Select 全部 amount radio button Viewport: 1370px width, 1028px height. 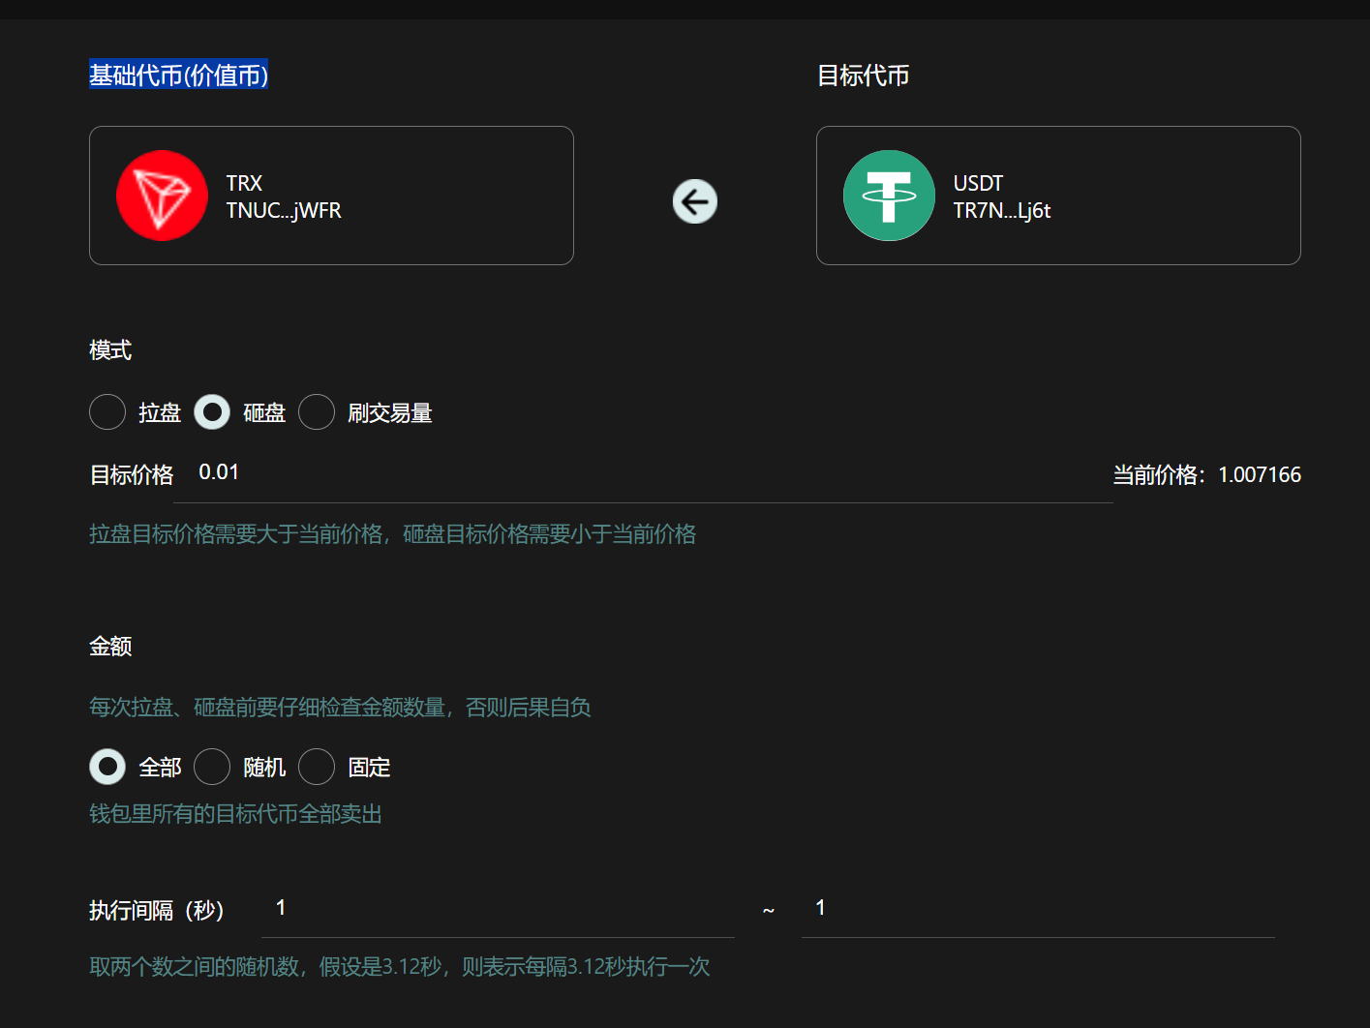pos(107,767)
